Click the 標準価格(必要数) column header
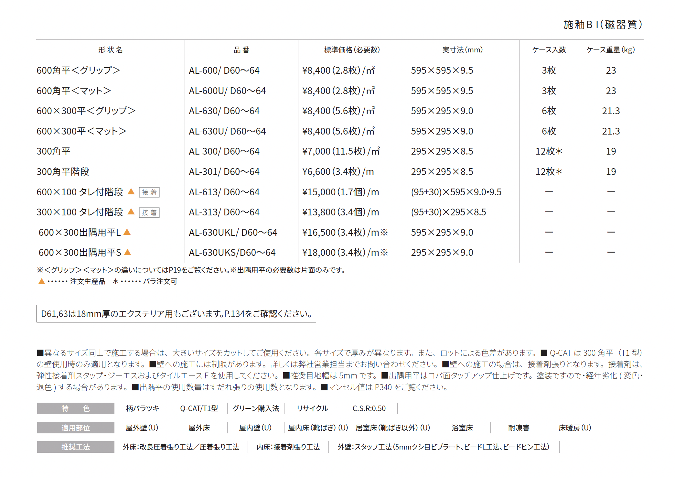The image size is (675, 478). tap(352, 50)
